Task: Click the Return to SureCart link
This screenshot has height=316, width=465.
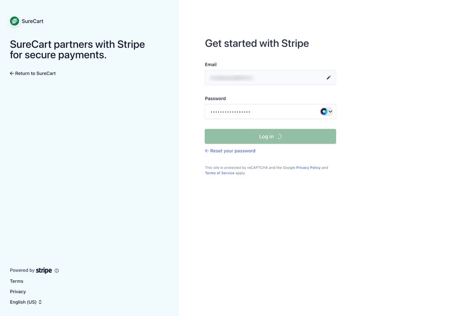Action: pyautogui.click(x=35, y=73)
